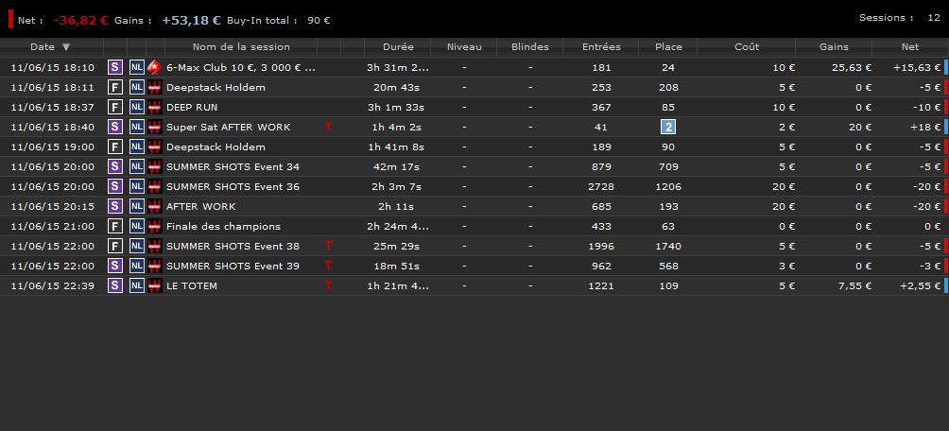Click the F icon on Finale des champions row
Viewport: 949px width, 431px height.
115,227
